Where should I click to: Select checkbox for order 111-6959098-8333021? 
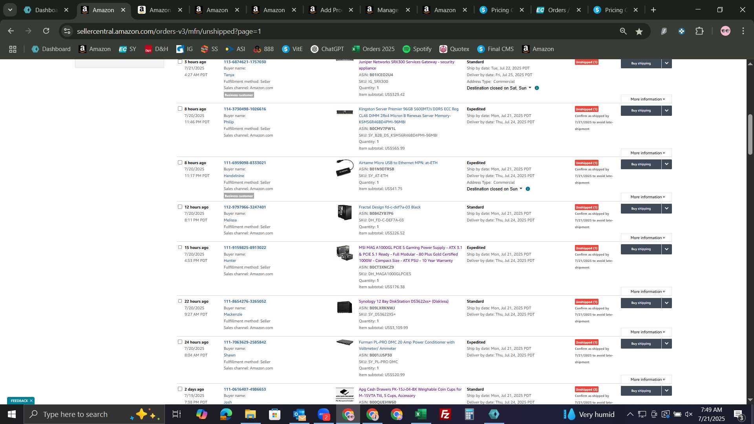click(180, 163)
